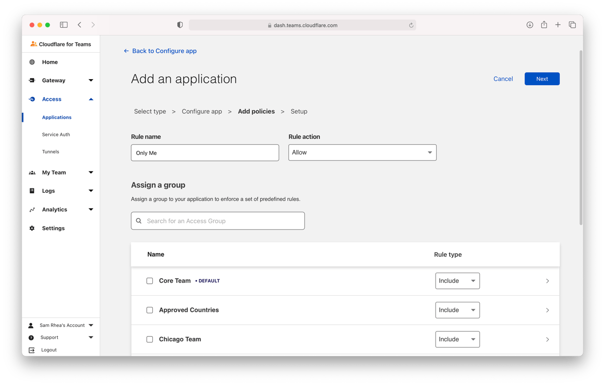Open Service Auth in the sidebar
The width and height of the screenshot is (605, 385).
tap(56, 134)
